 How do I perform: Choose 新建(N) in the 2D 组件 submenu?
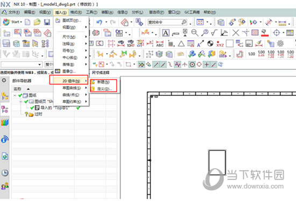[x=103, y=82]
